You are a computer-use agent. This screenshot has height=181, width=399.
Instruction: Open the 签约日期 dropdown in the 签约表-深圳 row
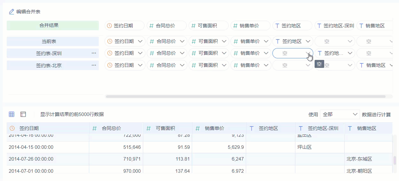pyautogui.click(x=140, y=53)
